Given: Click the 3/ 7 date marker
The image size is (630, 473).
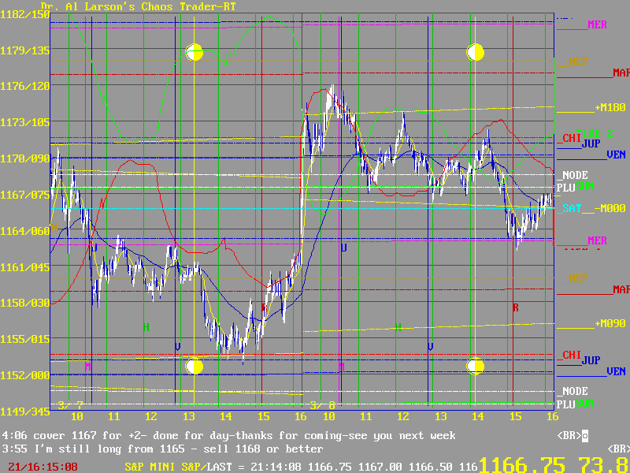Looking at the screenshot, I should tap(70, 405).
